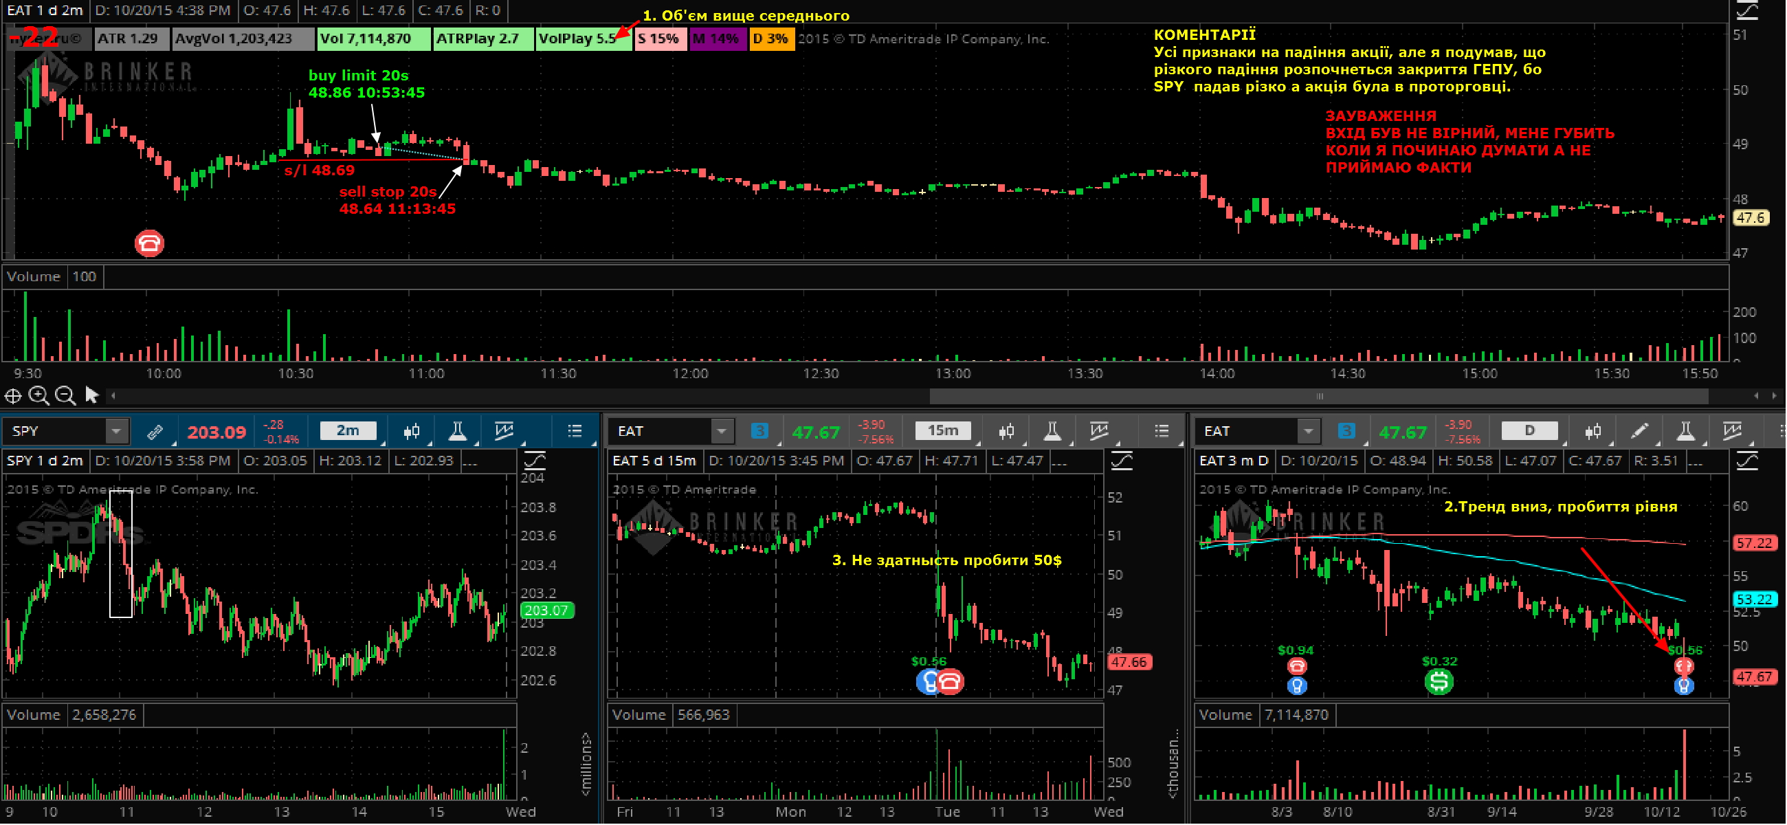This screenshot has height=825, width=1787.
Task: Expand the symbol dropdown in EAT daily panel
Action: (1309, 432)
